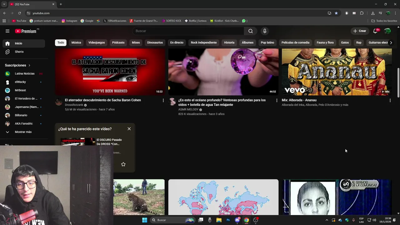Open Discord from the taskbar
Viewport: 400px width, 225px height.
point(237,220)
